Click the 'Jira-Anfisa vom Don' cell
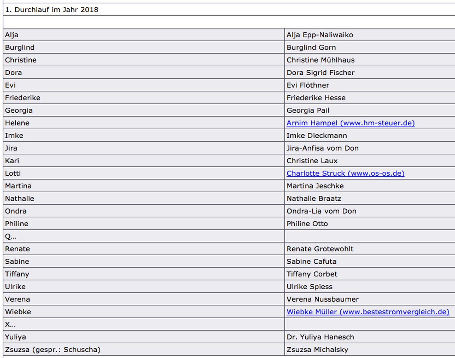The height and width of the screenshot is (358, 455). (x=322, y=148)
